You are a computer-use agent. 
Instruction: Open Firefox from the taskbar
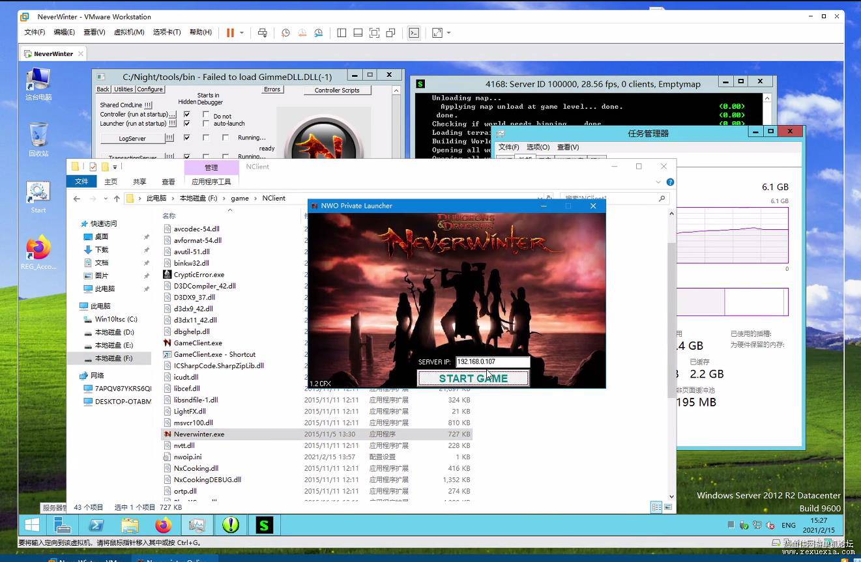point(163,525)
